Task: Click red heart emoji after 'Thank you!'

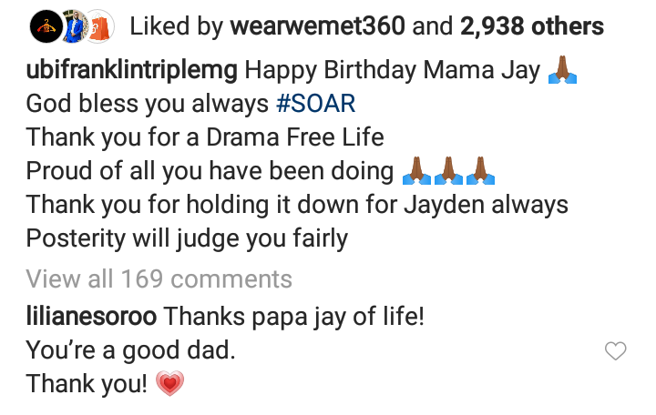Action: (x=169, y=383)
